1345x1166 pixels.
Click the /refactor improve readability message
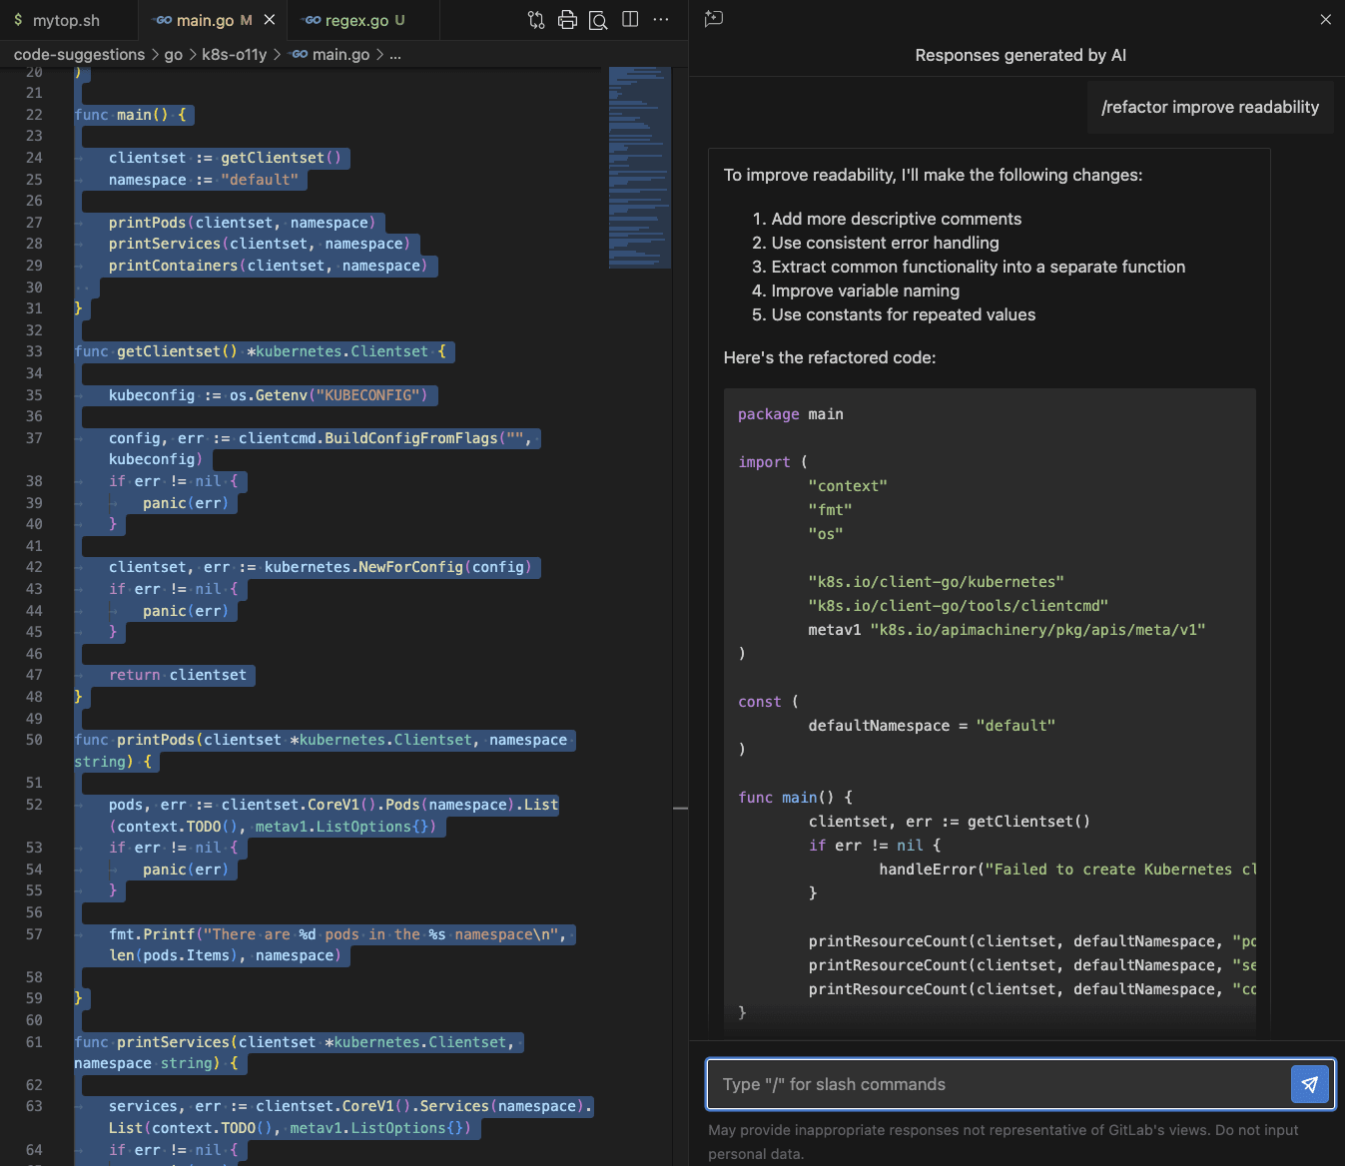[1210, 107]
